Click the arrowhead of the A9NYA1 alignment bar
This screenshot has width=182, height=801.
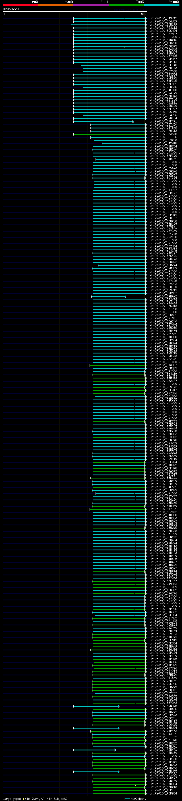click(115, 750)
